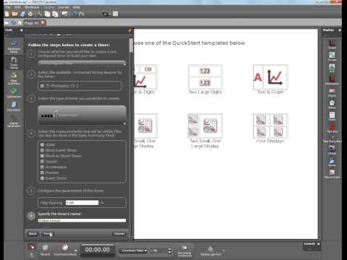
Task: Open the Help menu
Action: tap(77, 7)
